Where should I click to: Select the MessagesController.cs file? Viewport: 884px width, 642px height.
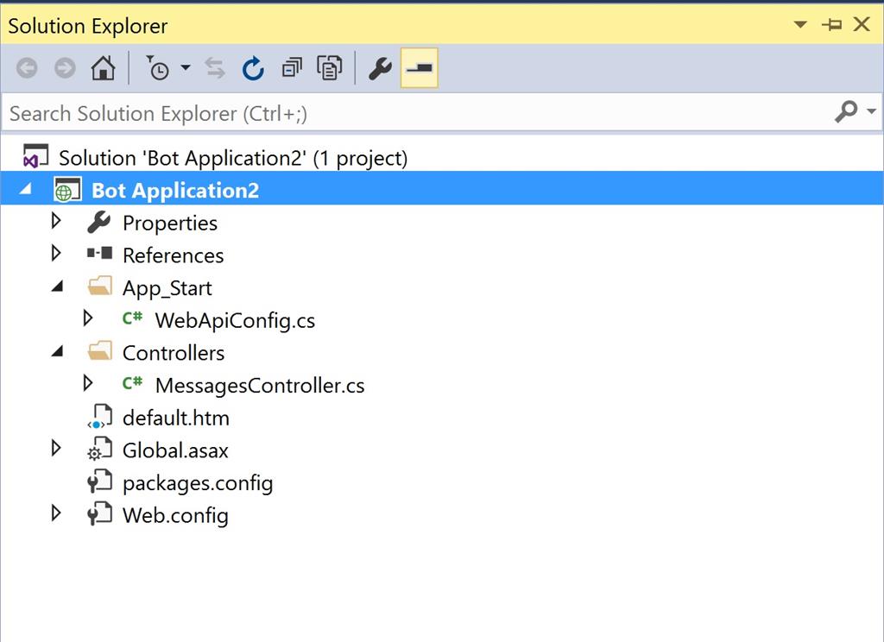[x=259, y=386]
